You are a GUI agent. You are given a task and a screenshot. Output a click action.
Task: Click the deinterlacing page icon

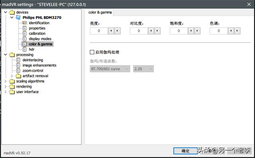click(18, 60)
